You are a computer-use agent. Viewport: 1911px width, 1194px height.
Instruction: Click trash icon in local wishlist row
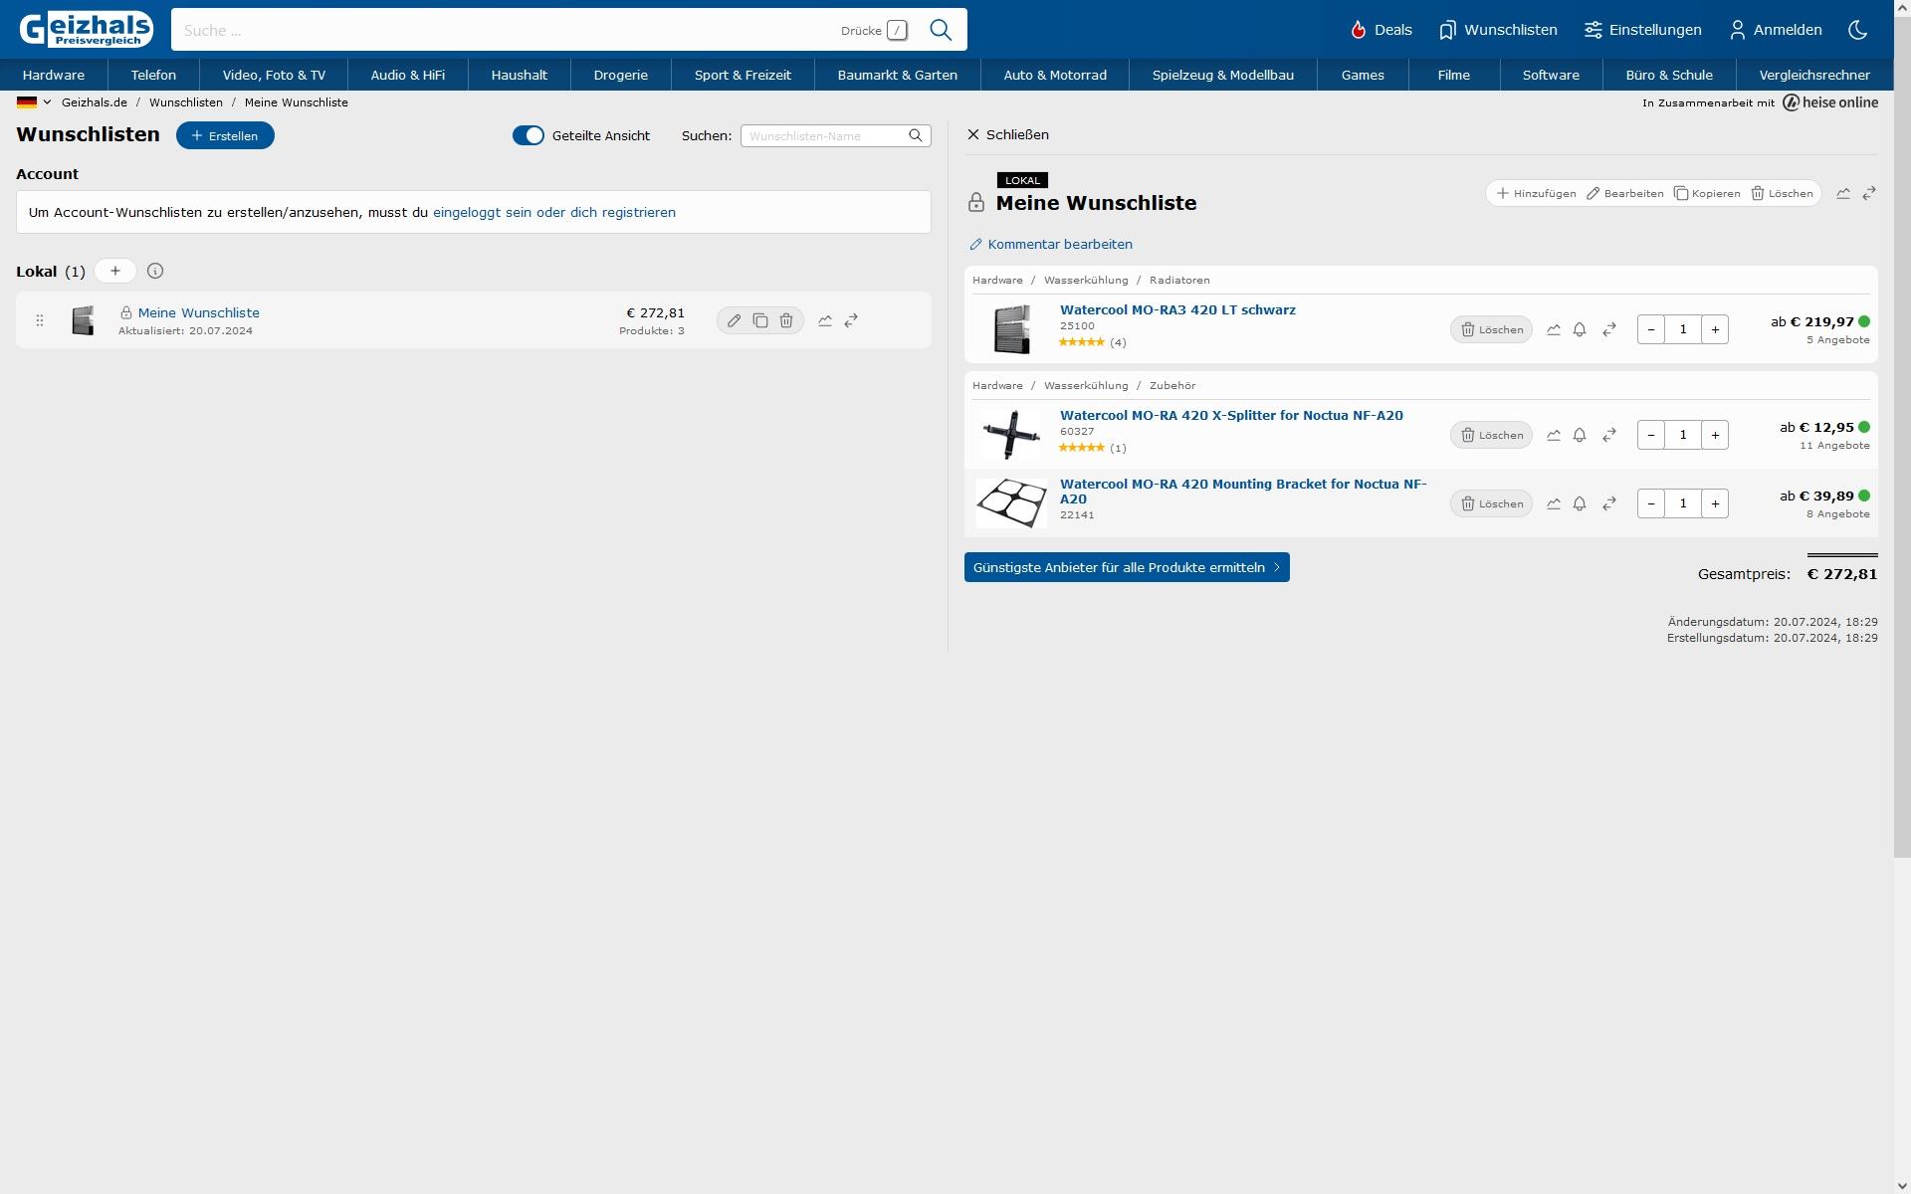tap(786, 320)
